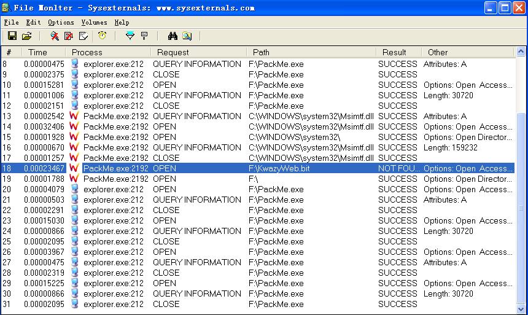This screenshot has height=315, width=528.
Task: Click row number 26
Action: click(x=7, y=252)
